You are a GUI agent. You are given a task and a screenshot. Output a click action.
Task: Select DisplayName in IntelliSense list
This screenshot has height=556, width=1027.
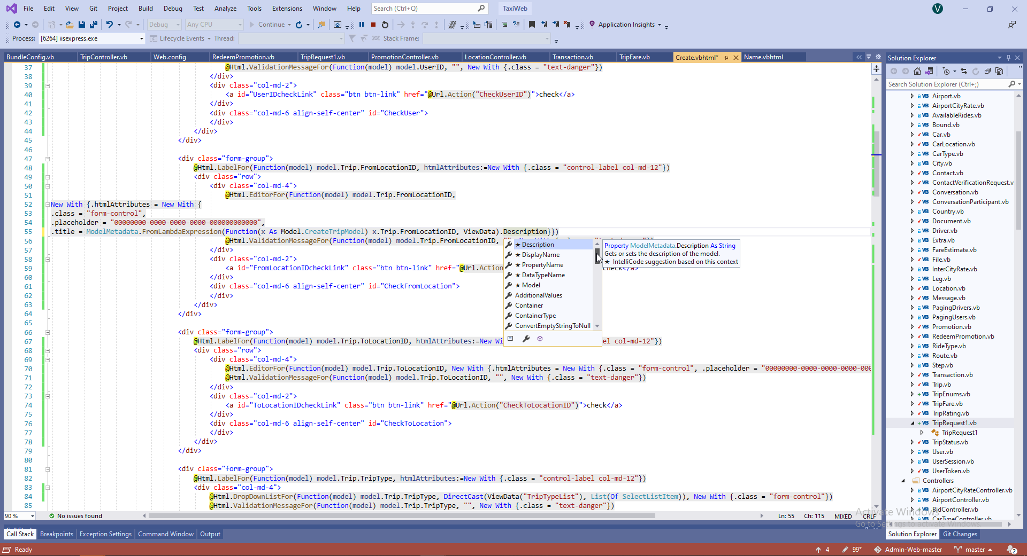tap(549, 255)
